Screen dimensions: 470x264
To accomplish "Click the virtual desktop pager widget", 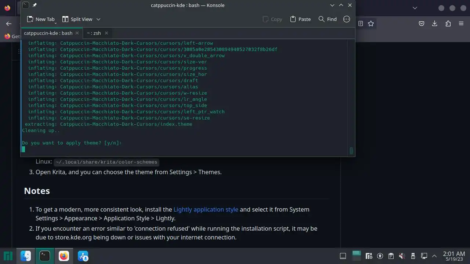I will pyautogui.click(x=356, y=256).
